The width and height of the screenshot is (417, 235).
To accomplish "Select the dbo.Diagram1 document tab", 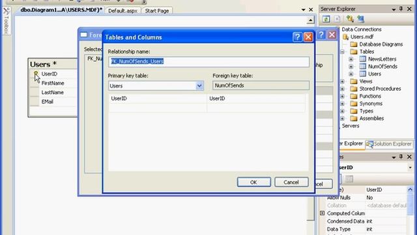I will pyautogui.click(x=61, y=10).
